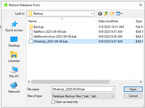145x108 pixels.
Task: Click the horizontal scrollbar thumb
Action: 70,82
